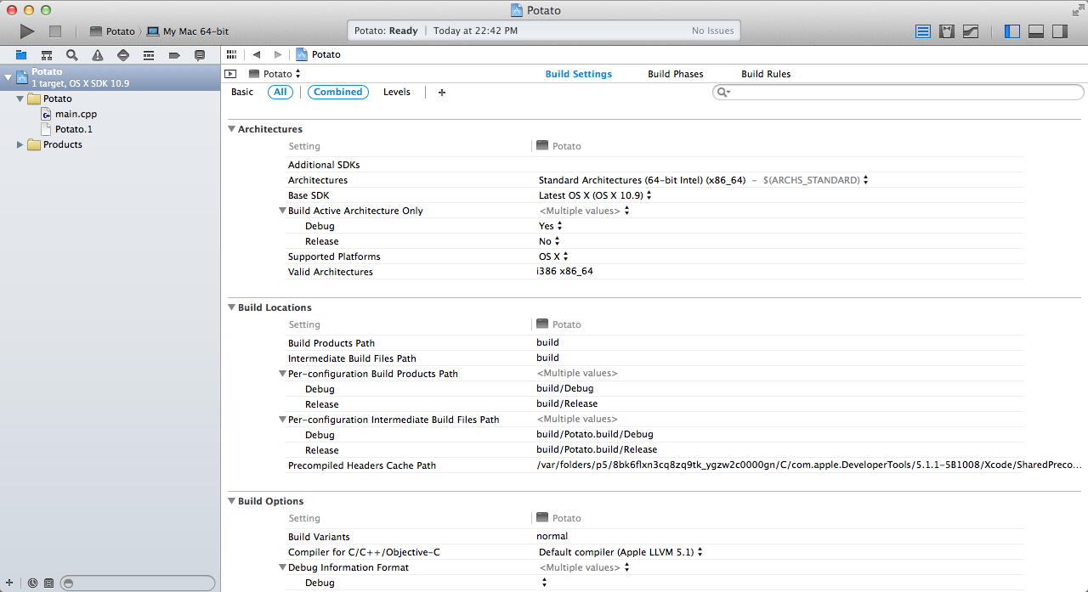1088x592 pixels.
Task: Select Combined settings view
Action: pos(338,92)
